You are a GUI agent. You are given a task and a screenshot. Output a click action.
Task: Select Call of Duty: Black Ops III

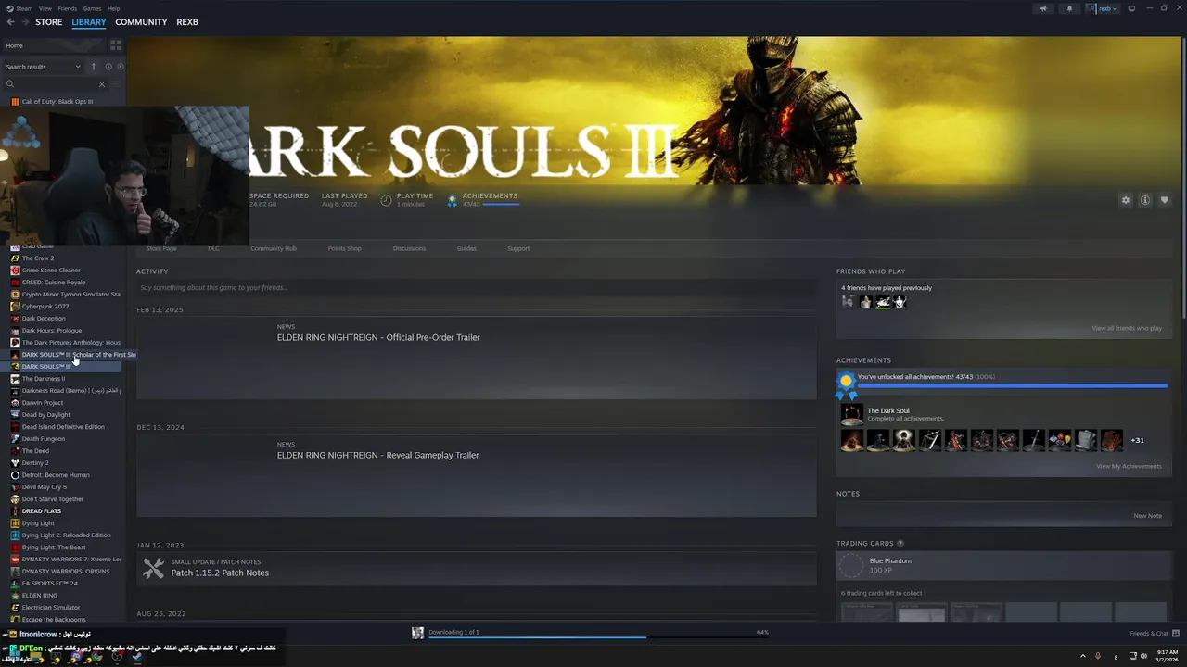point(57,102)
